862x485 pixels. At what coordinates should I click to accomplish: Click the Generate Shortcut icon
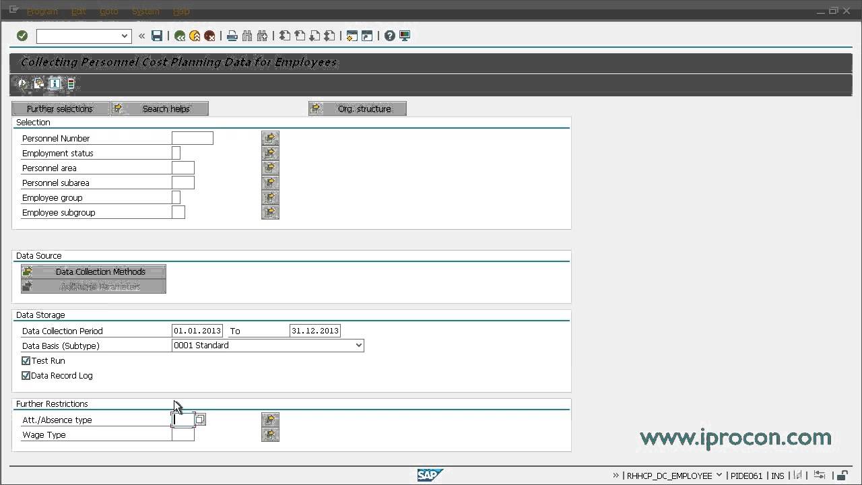(367, 36)
